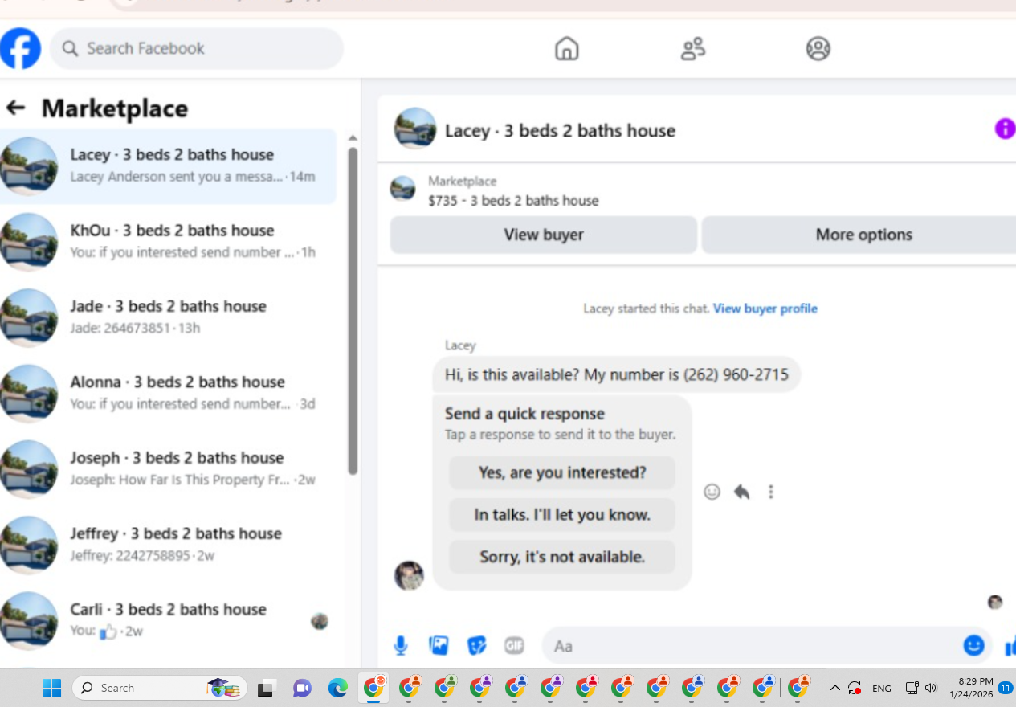This screenshot has width=1016, height=707.
Task: Open notification center badge showing 11
Action: tap(1005, 688)
